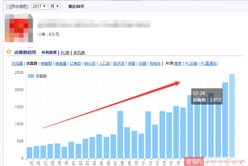Open the 浏览量 metric link
Screen dimensions: 248x166
17,63
